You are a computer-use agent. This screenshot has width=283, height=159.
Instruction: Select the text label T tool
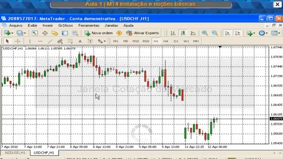pyautogui.click(x=90, y=41)
